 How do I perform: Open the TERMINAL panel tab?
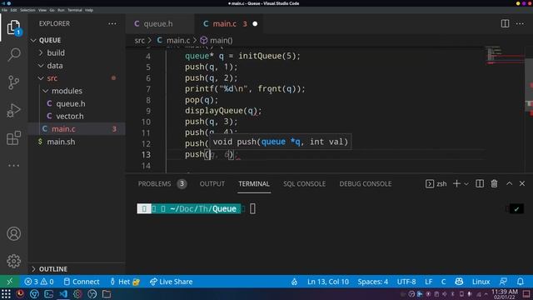pos(254,183)
